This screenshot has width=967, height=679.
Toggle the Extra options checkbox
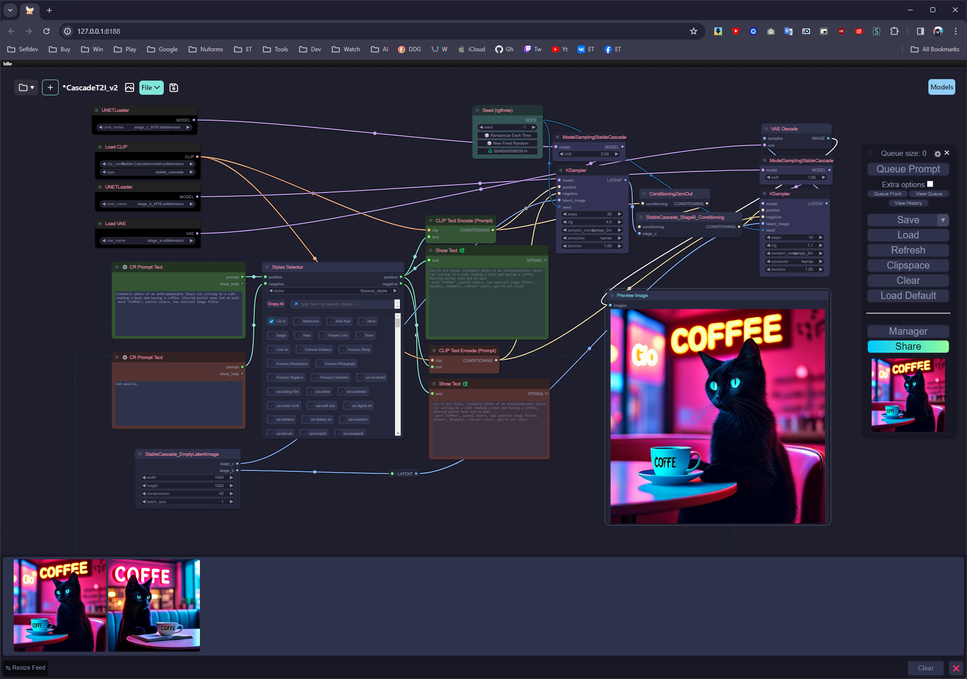(x=930, y=184)
